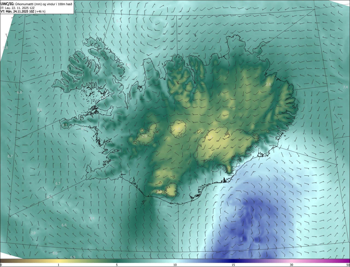Click the 2.9 value near the western glacier
The image size is (350, 267).
(145, 136)
